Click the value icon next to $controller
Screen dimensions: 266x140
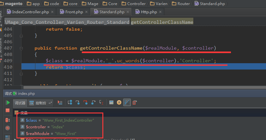(x=22, y=127)
